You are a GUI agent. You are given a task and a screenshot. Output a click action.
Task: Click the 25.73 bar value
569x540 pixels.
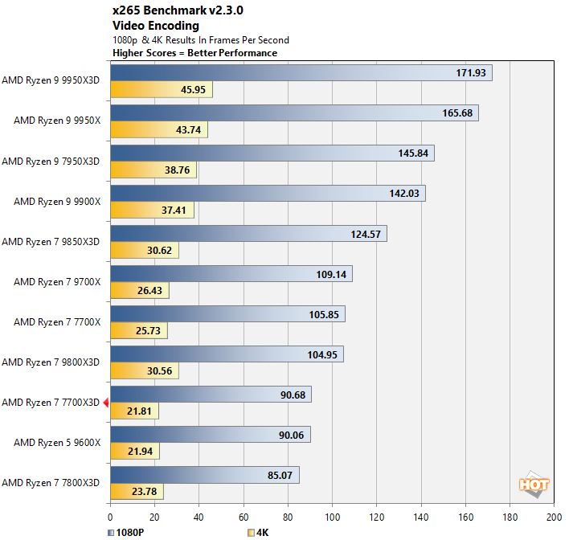148,331
